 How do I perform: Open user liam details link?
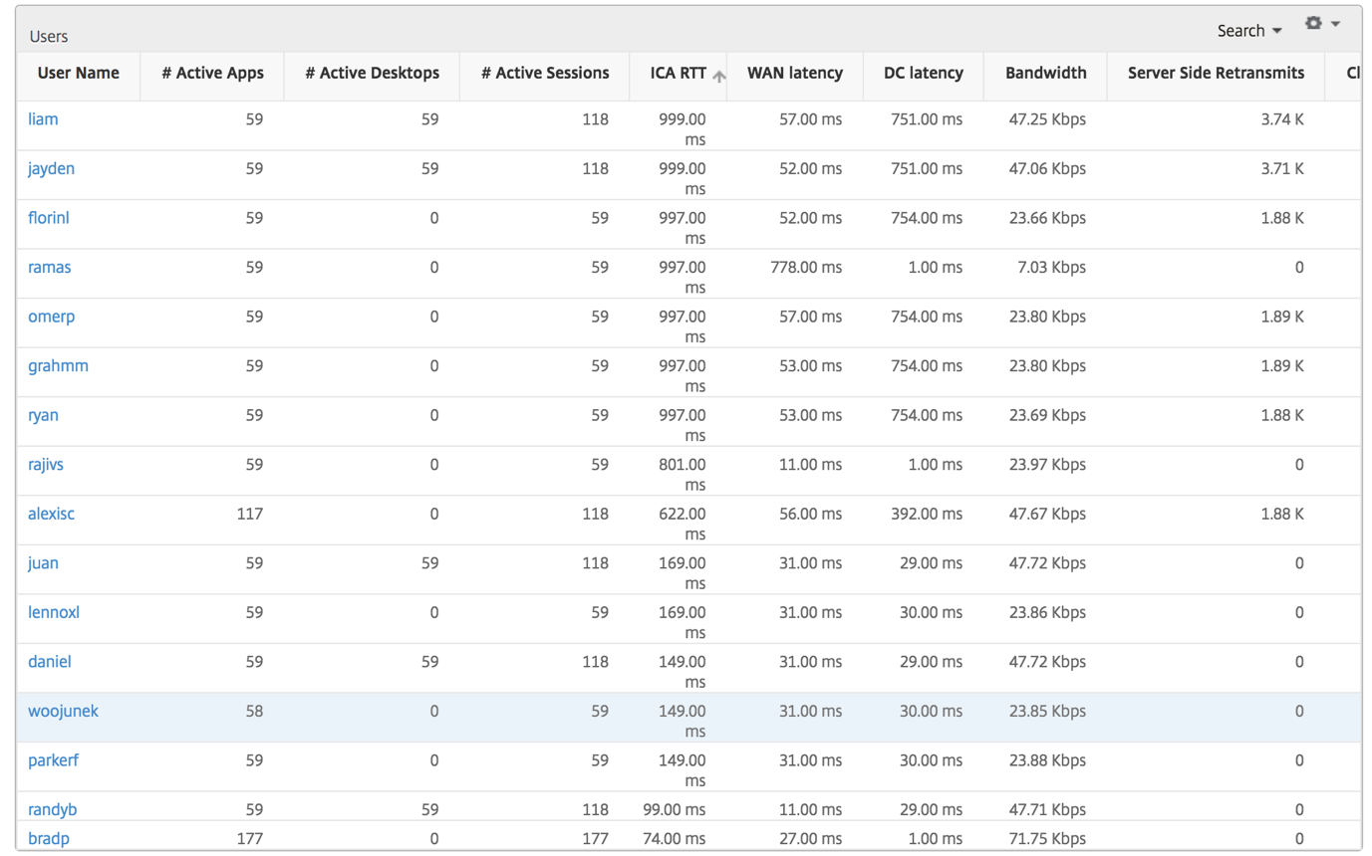[43, 119]
